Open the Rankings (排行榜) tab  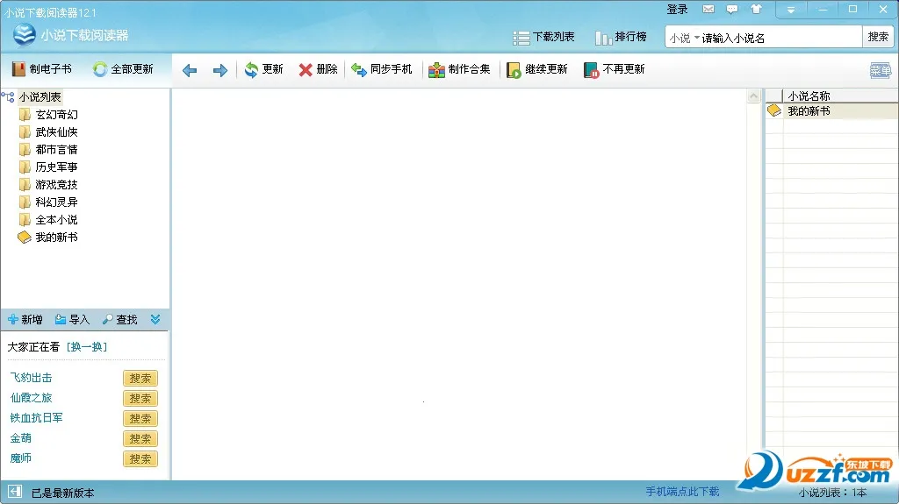click(621, 37)
